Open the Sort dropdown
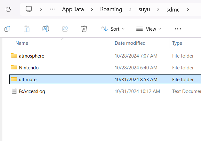The image size is (201, 141). [113, 29]
